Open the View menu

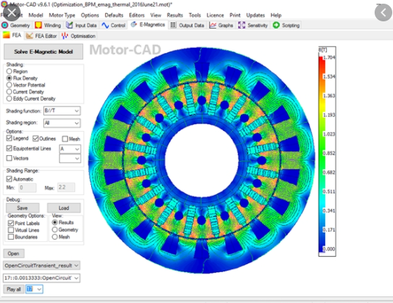155,15
